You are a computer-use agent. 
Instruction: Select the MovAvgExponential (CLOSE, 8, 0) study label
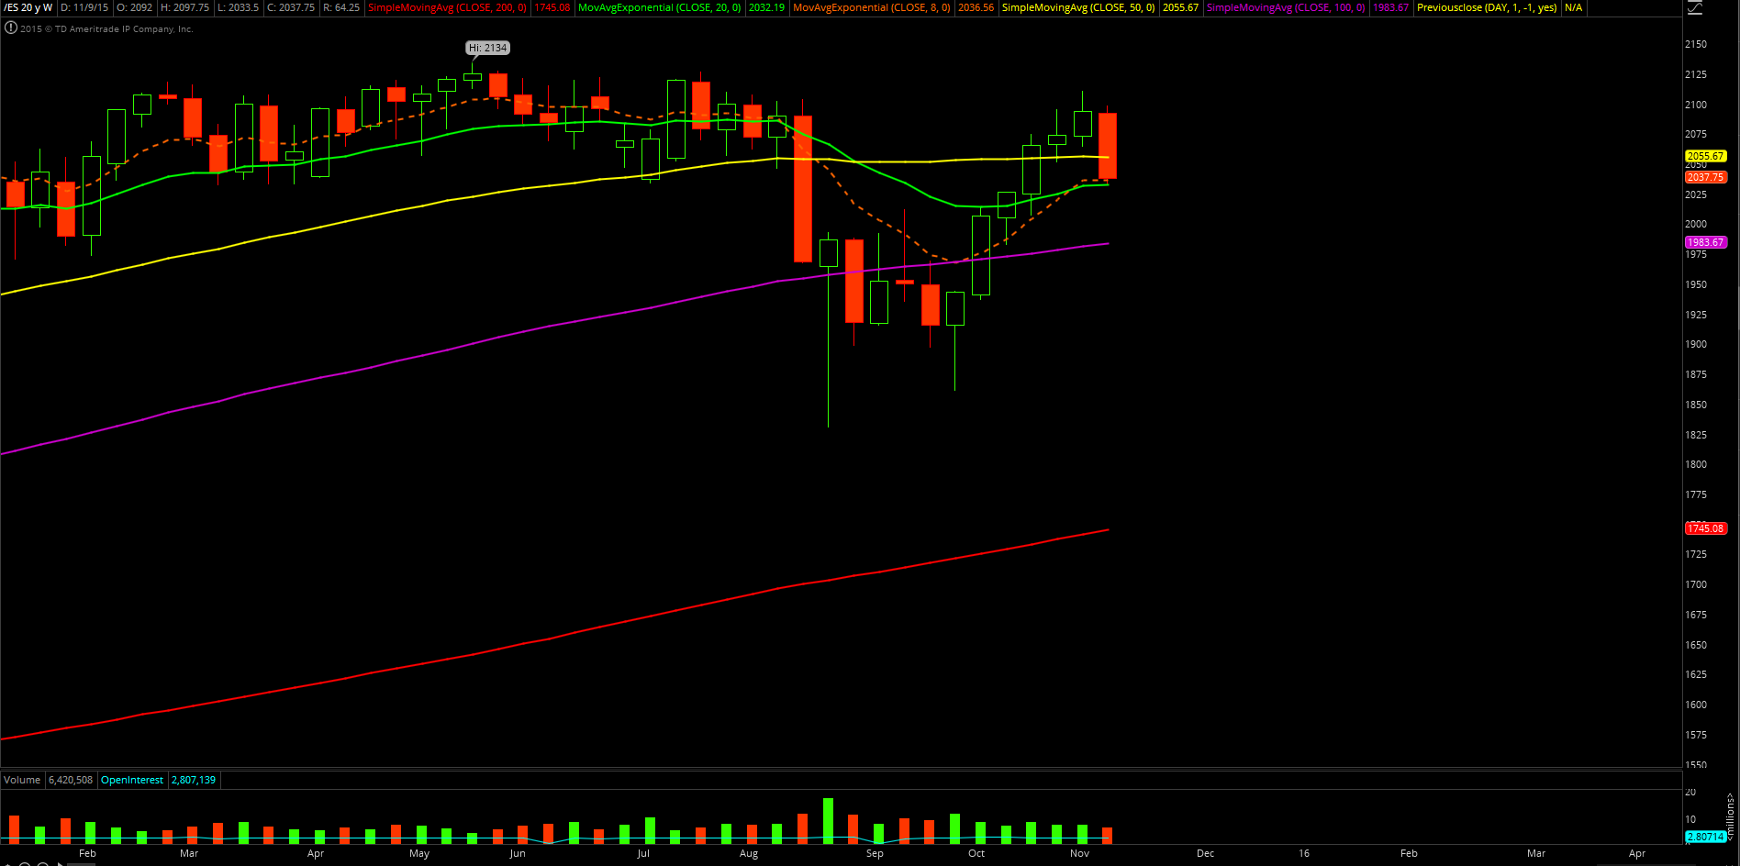[x=871, y=7]
